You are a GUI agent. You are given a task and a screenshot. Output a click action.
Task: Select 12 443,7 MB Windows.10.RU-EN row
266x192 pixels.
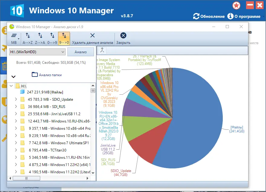pos(59,121)
